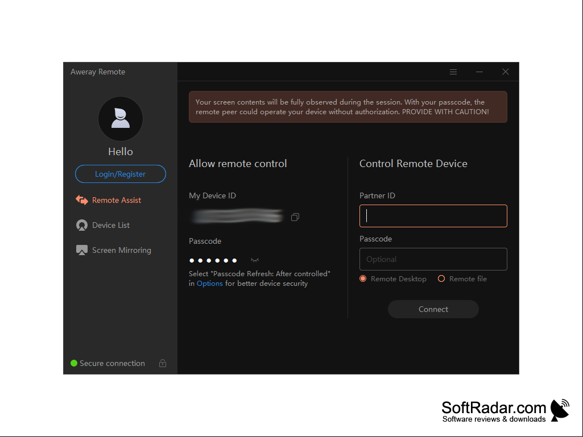Open the Options link for passcode settings
This screenshot has width=583, height=437.
(x=210, y=284)
